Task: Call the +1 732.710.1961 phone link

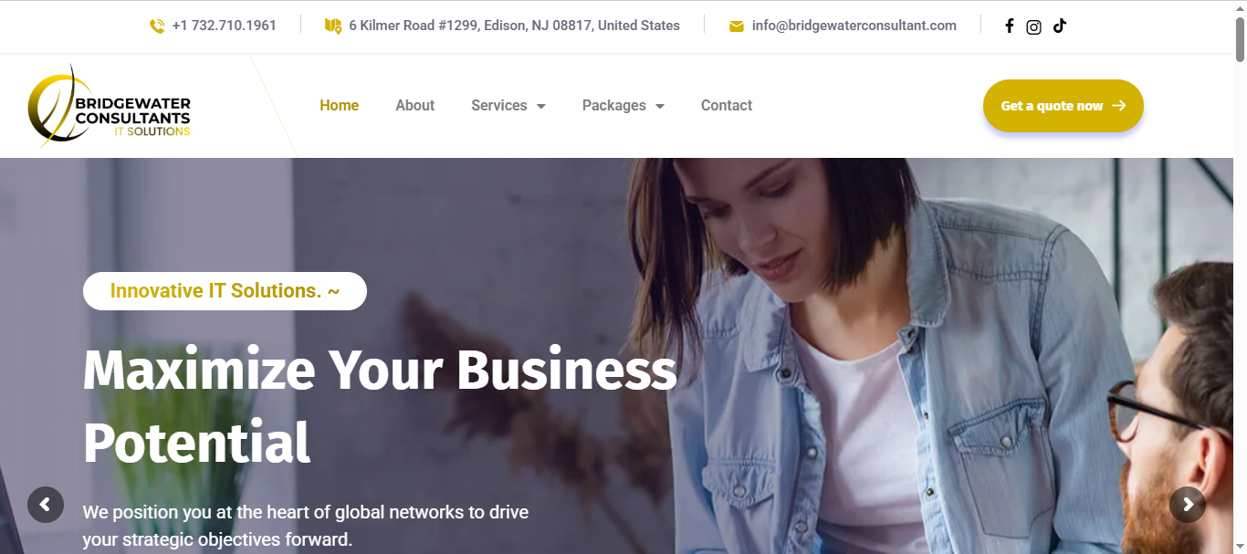Action: (224, 26)
